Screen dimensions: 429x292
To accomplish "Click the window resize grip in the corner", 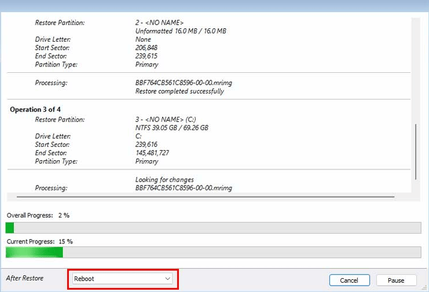I will pos(424,287).
